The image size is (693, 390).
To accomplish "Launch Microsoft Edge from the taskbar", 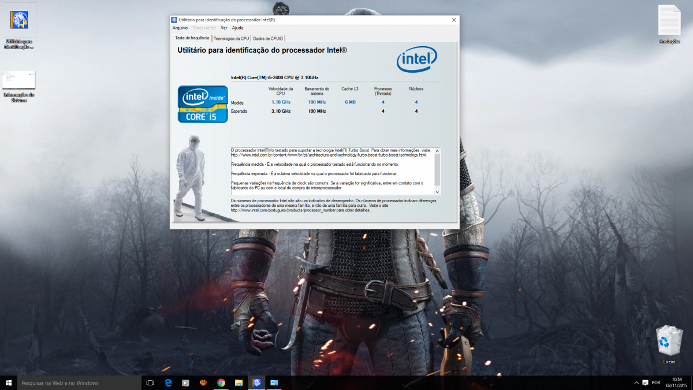I will (x=169, y=382).
